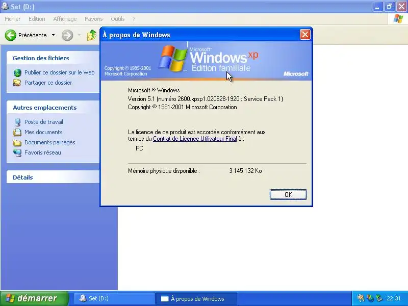
Task: Click the 3 145 132 Ko memory value
Action: pyautogui.click(x=245, y=171)
